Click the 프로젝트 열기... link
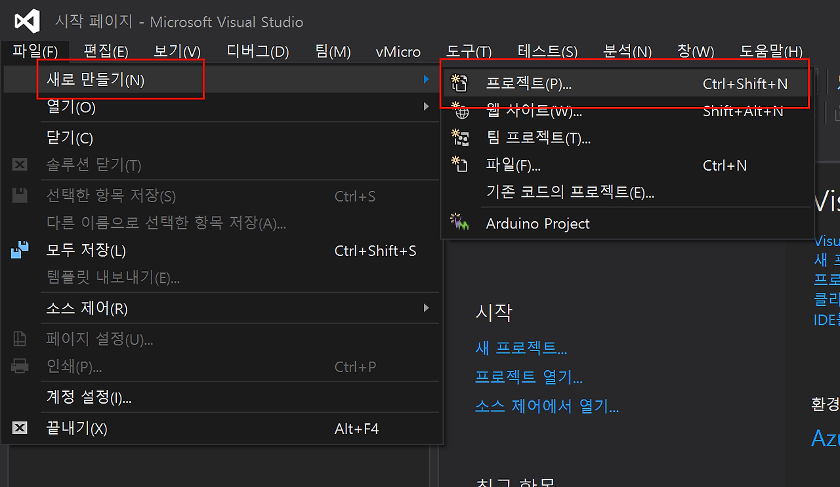840x487 pixels. (529, 377)
